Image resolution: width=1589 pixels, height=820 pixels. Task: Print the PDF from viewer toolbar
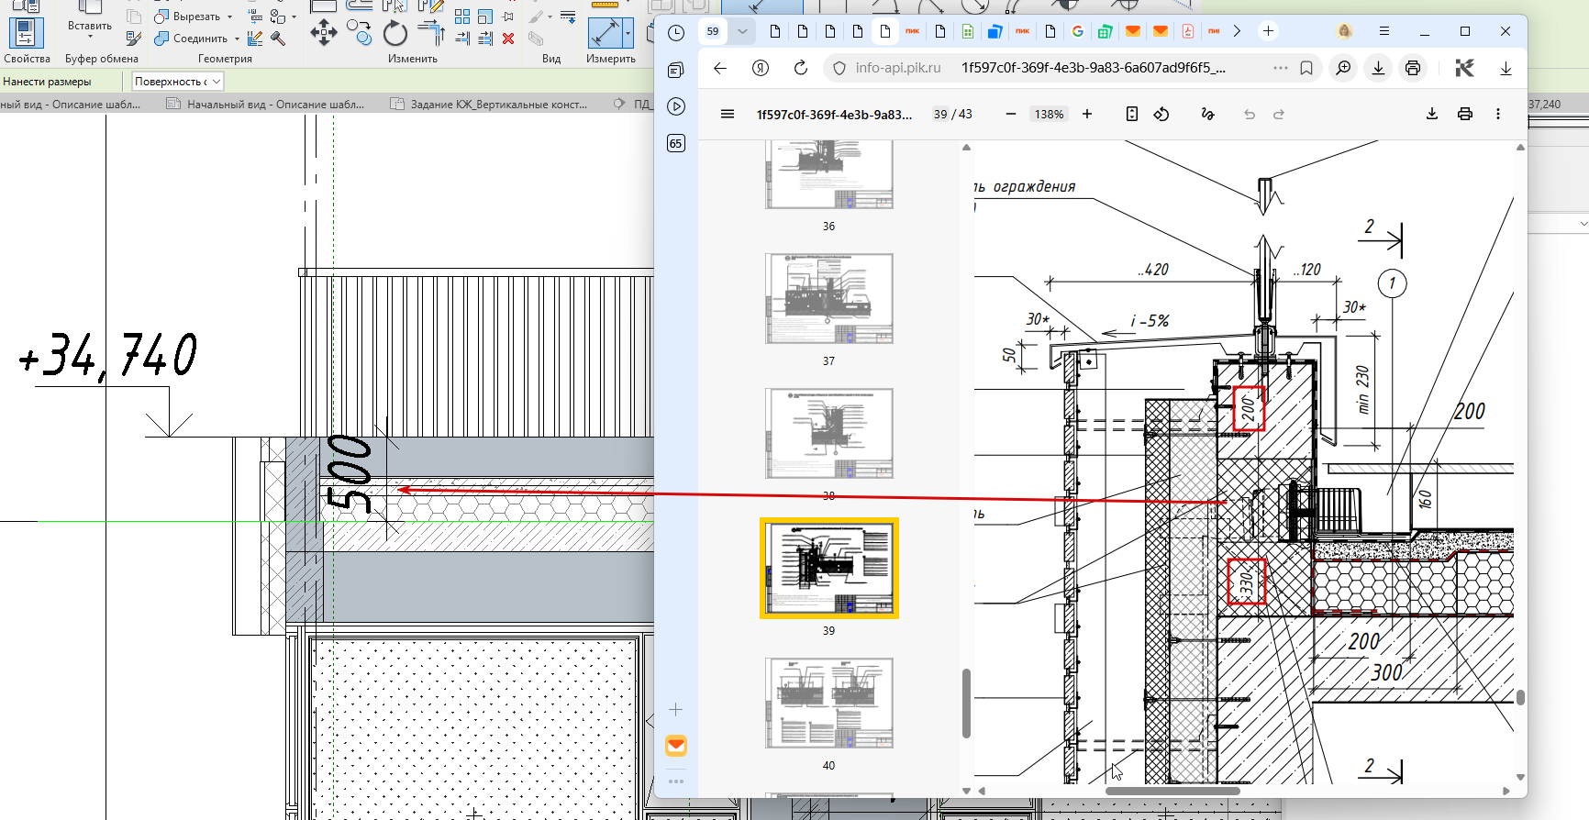(x=1465, y=114)
